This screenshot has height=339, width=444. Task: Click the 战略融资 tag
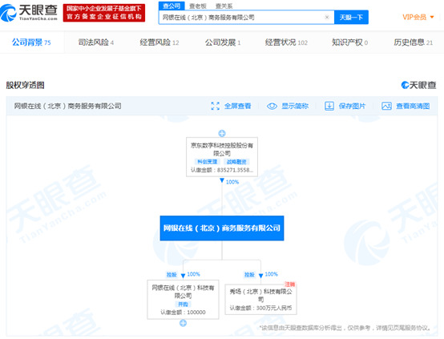(x=236, y=162)
